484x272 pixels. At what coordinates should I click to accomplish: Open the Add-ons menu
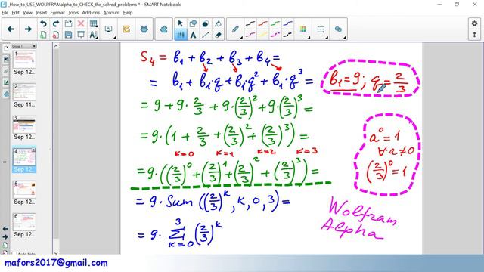tap(91, 13)
